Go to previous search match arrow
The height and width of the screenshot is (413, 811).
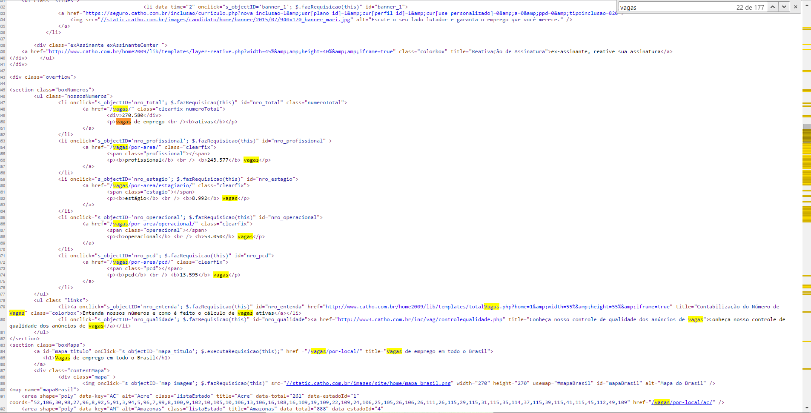[x=773, y=7]
